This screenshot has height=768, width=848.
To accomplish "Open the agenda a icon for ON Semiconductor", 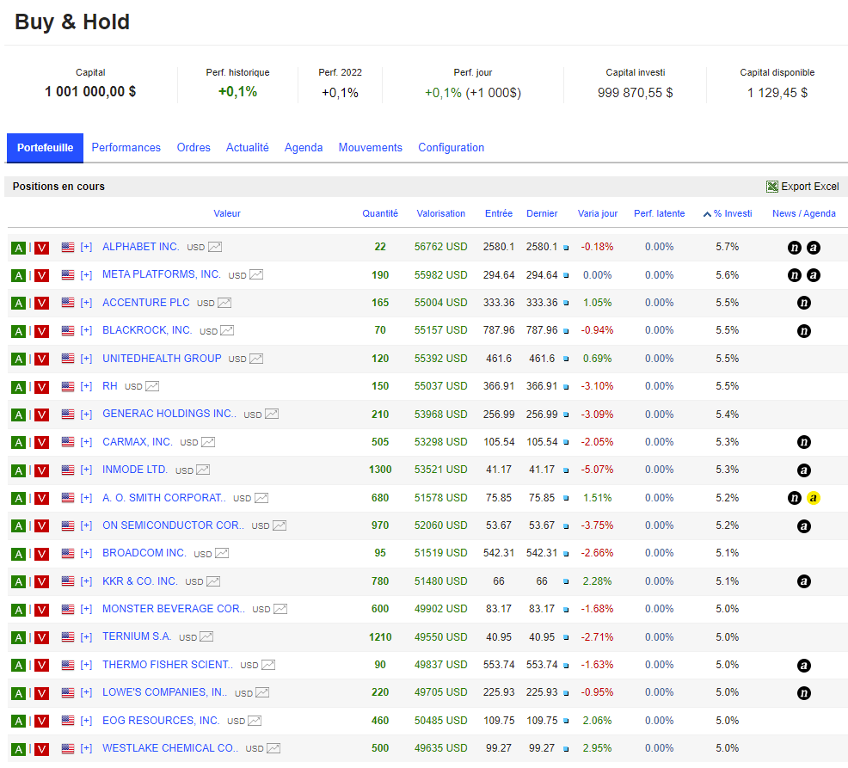I will tap(804, 525).
